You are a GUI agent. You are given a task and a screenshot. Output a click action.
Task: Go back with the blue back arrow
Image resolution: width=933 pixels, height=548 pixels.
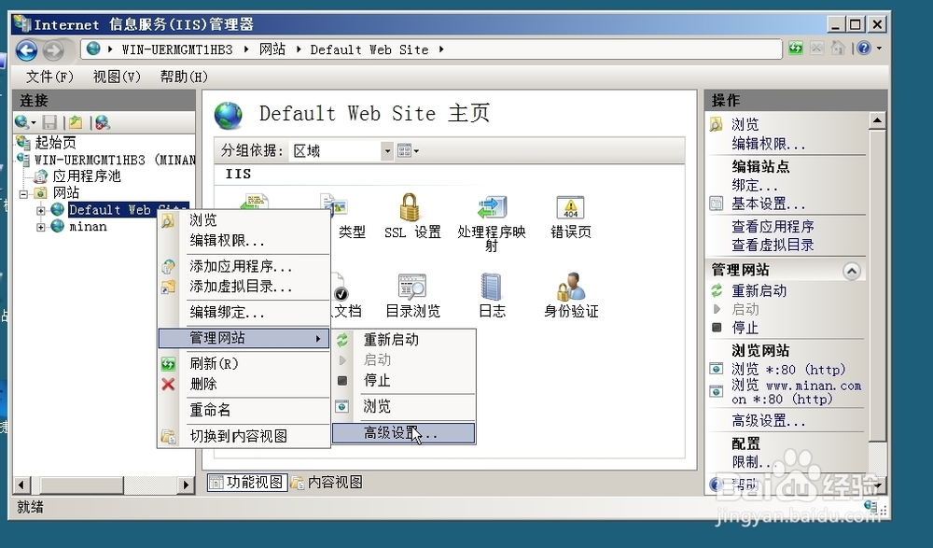[26, 50]
